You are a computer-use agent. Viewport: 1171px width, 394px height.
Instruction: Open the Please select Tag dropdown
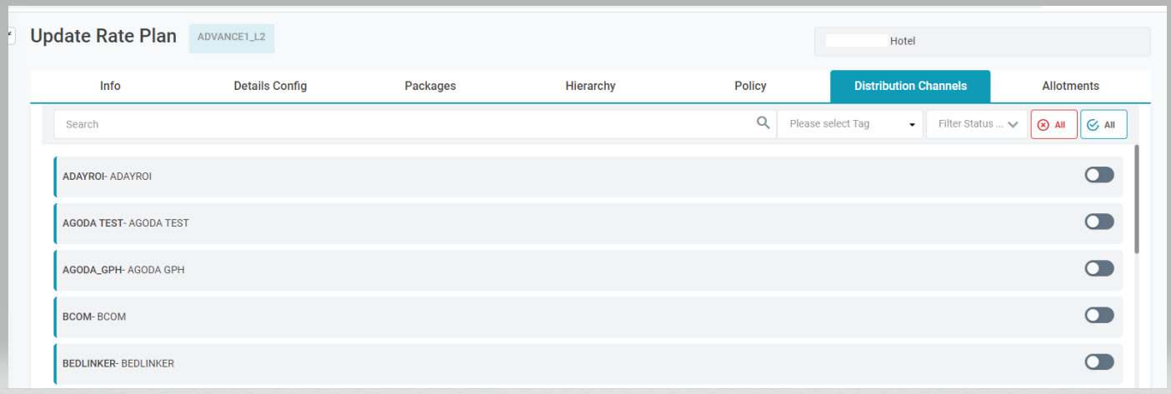[x=850, y=124]
